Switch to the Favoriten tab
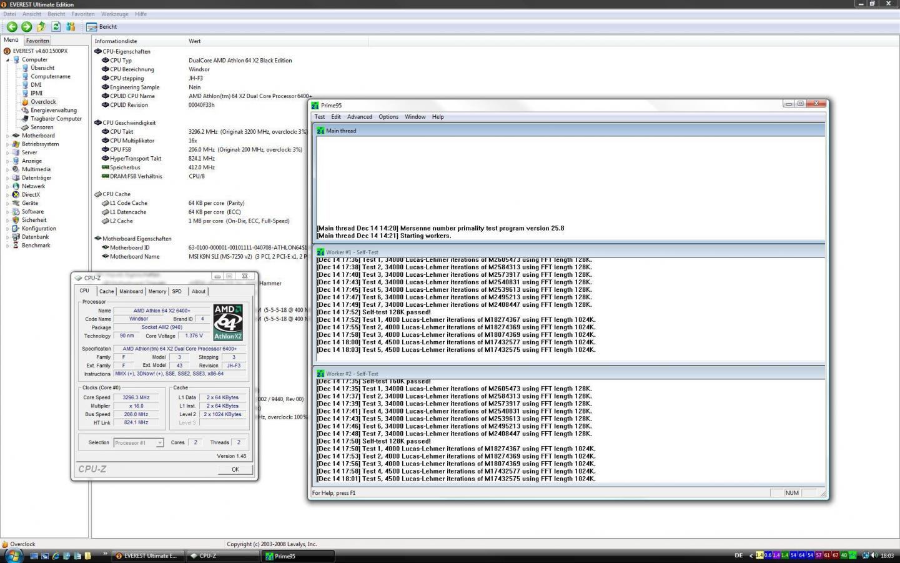 [37, 41]
